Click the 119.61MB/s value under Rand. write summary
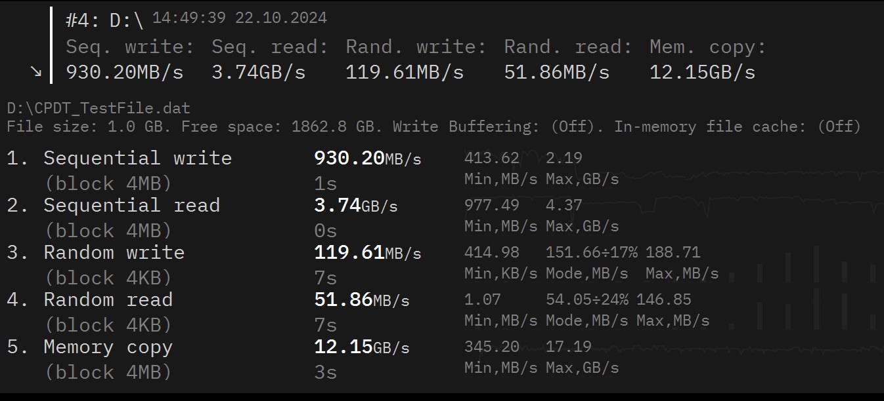884x401 pixels. point(405,72)
